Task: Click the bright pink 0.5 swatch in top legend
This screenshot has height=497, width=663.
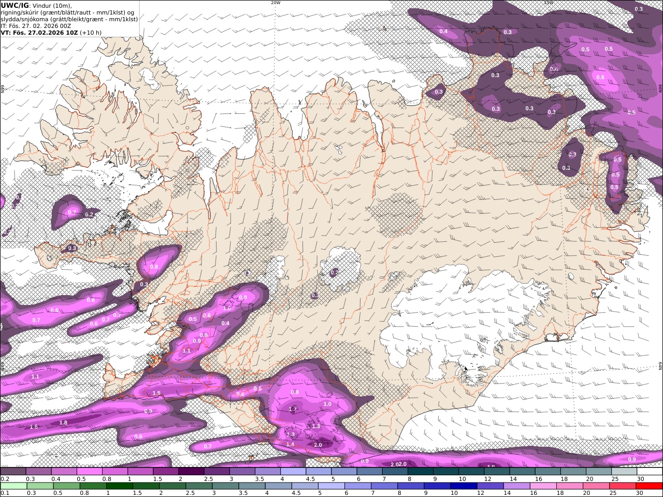Action: point(89,472)
